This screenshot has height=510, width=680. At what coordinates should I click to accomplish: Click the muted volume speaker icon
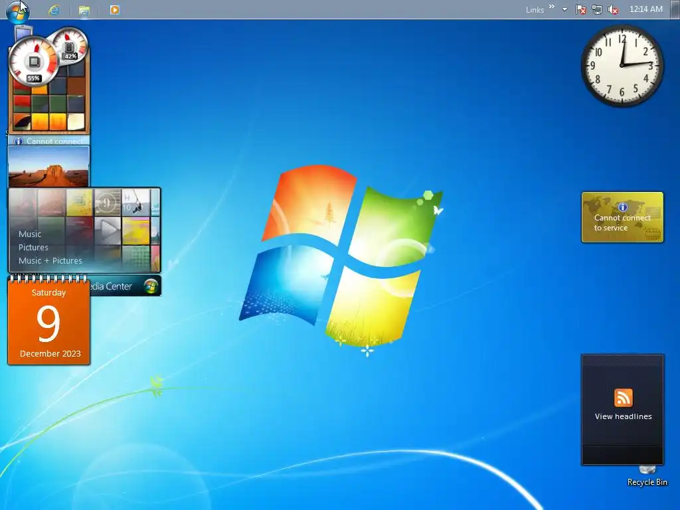point(613,9)
